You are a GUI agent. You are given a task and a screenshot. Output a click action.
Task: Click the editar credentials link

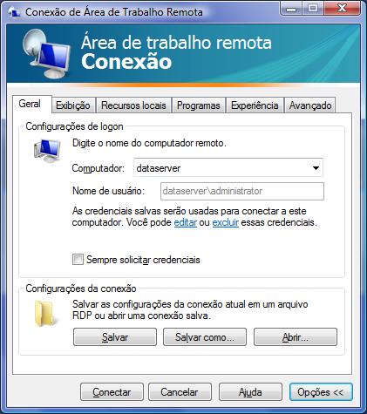pos(186,222)
